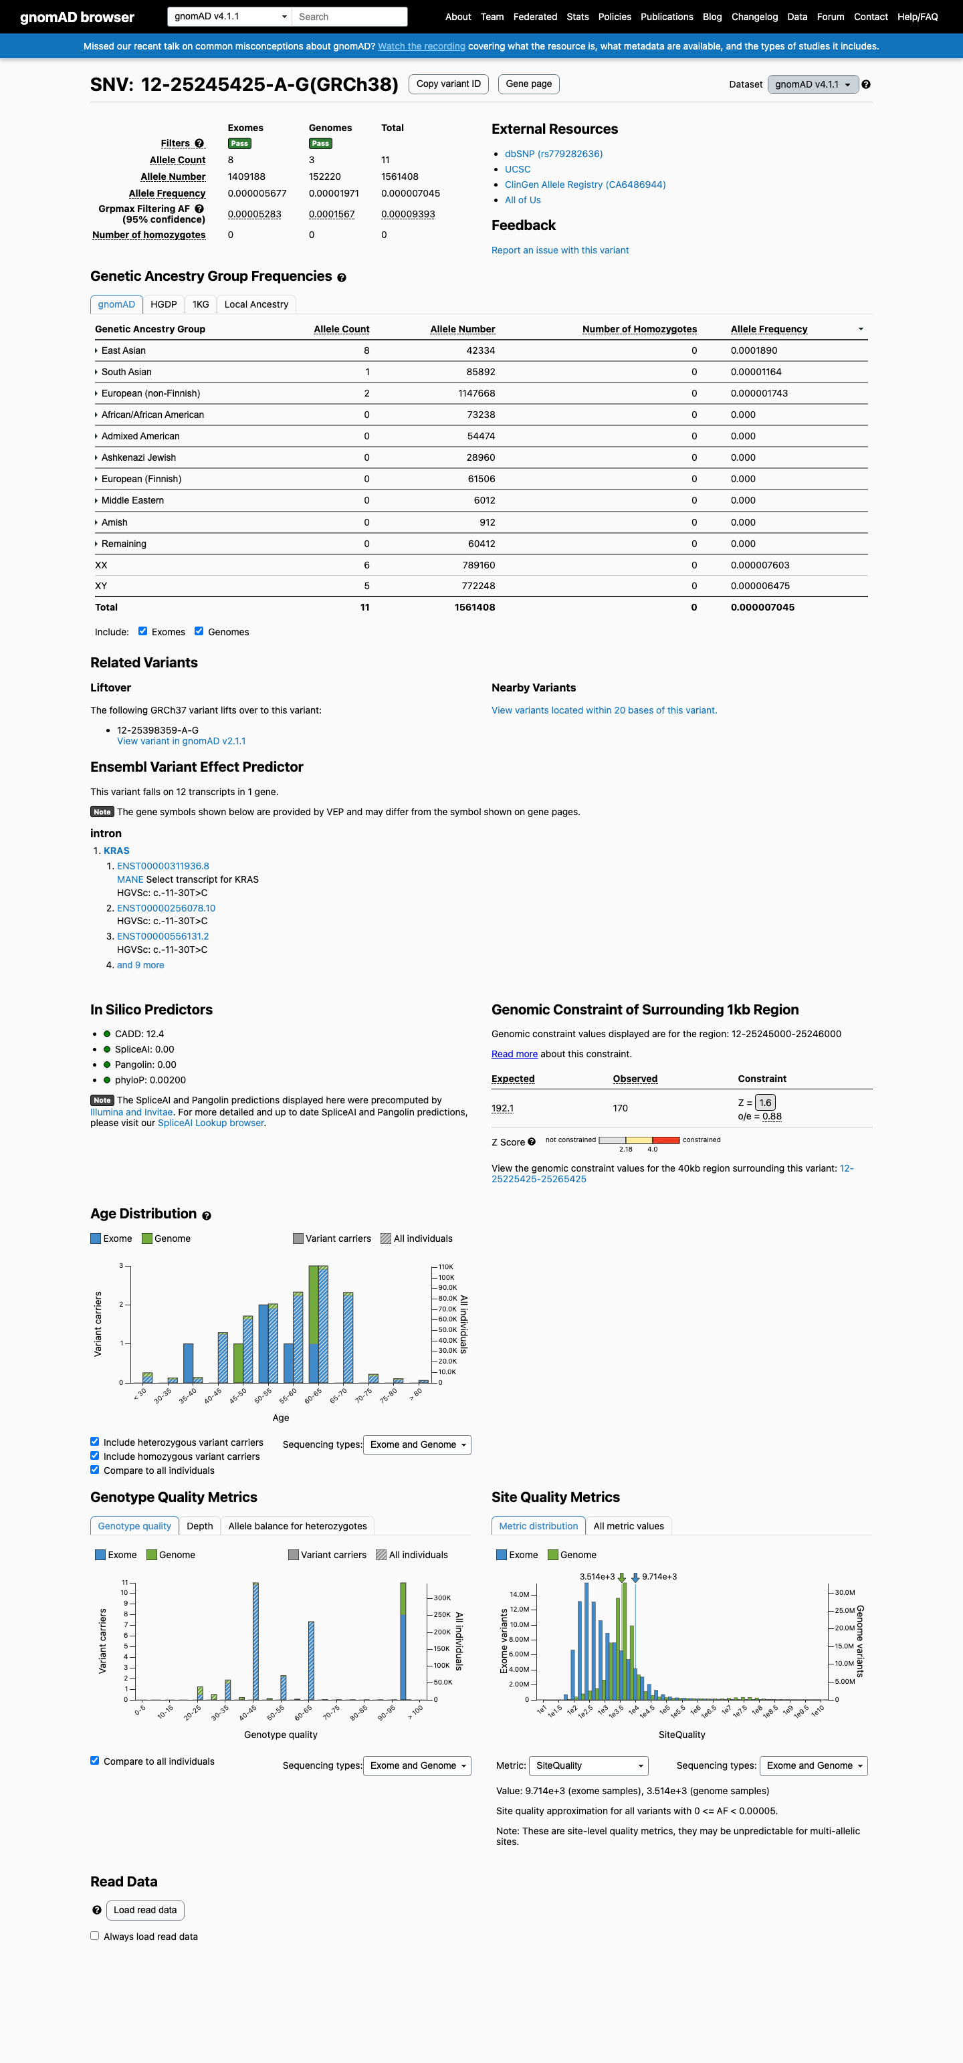Click gnomAD browser logo text

click(x=77, y=17)
